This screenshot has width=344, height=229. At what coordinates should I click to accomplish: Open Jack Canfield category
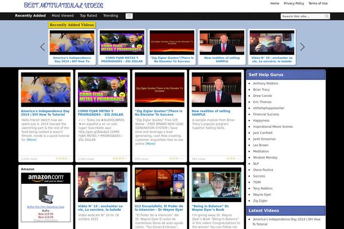click(x=263, y=133)
